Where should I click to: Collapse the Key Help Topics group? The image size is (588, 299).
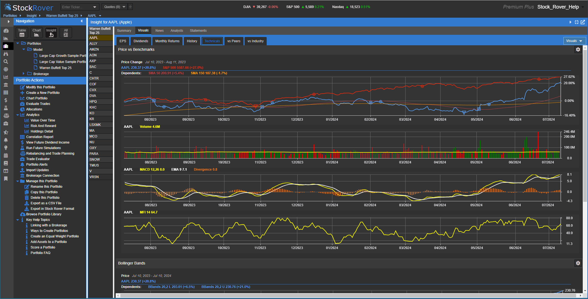point(18,220)
